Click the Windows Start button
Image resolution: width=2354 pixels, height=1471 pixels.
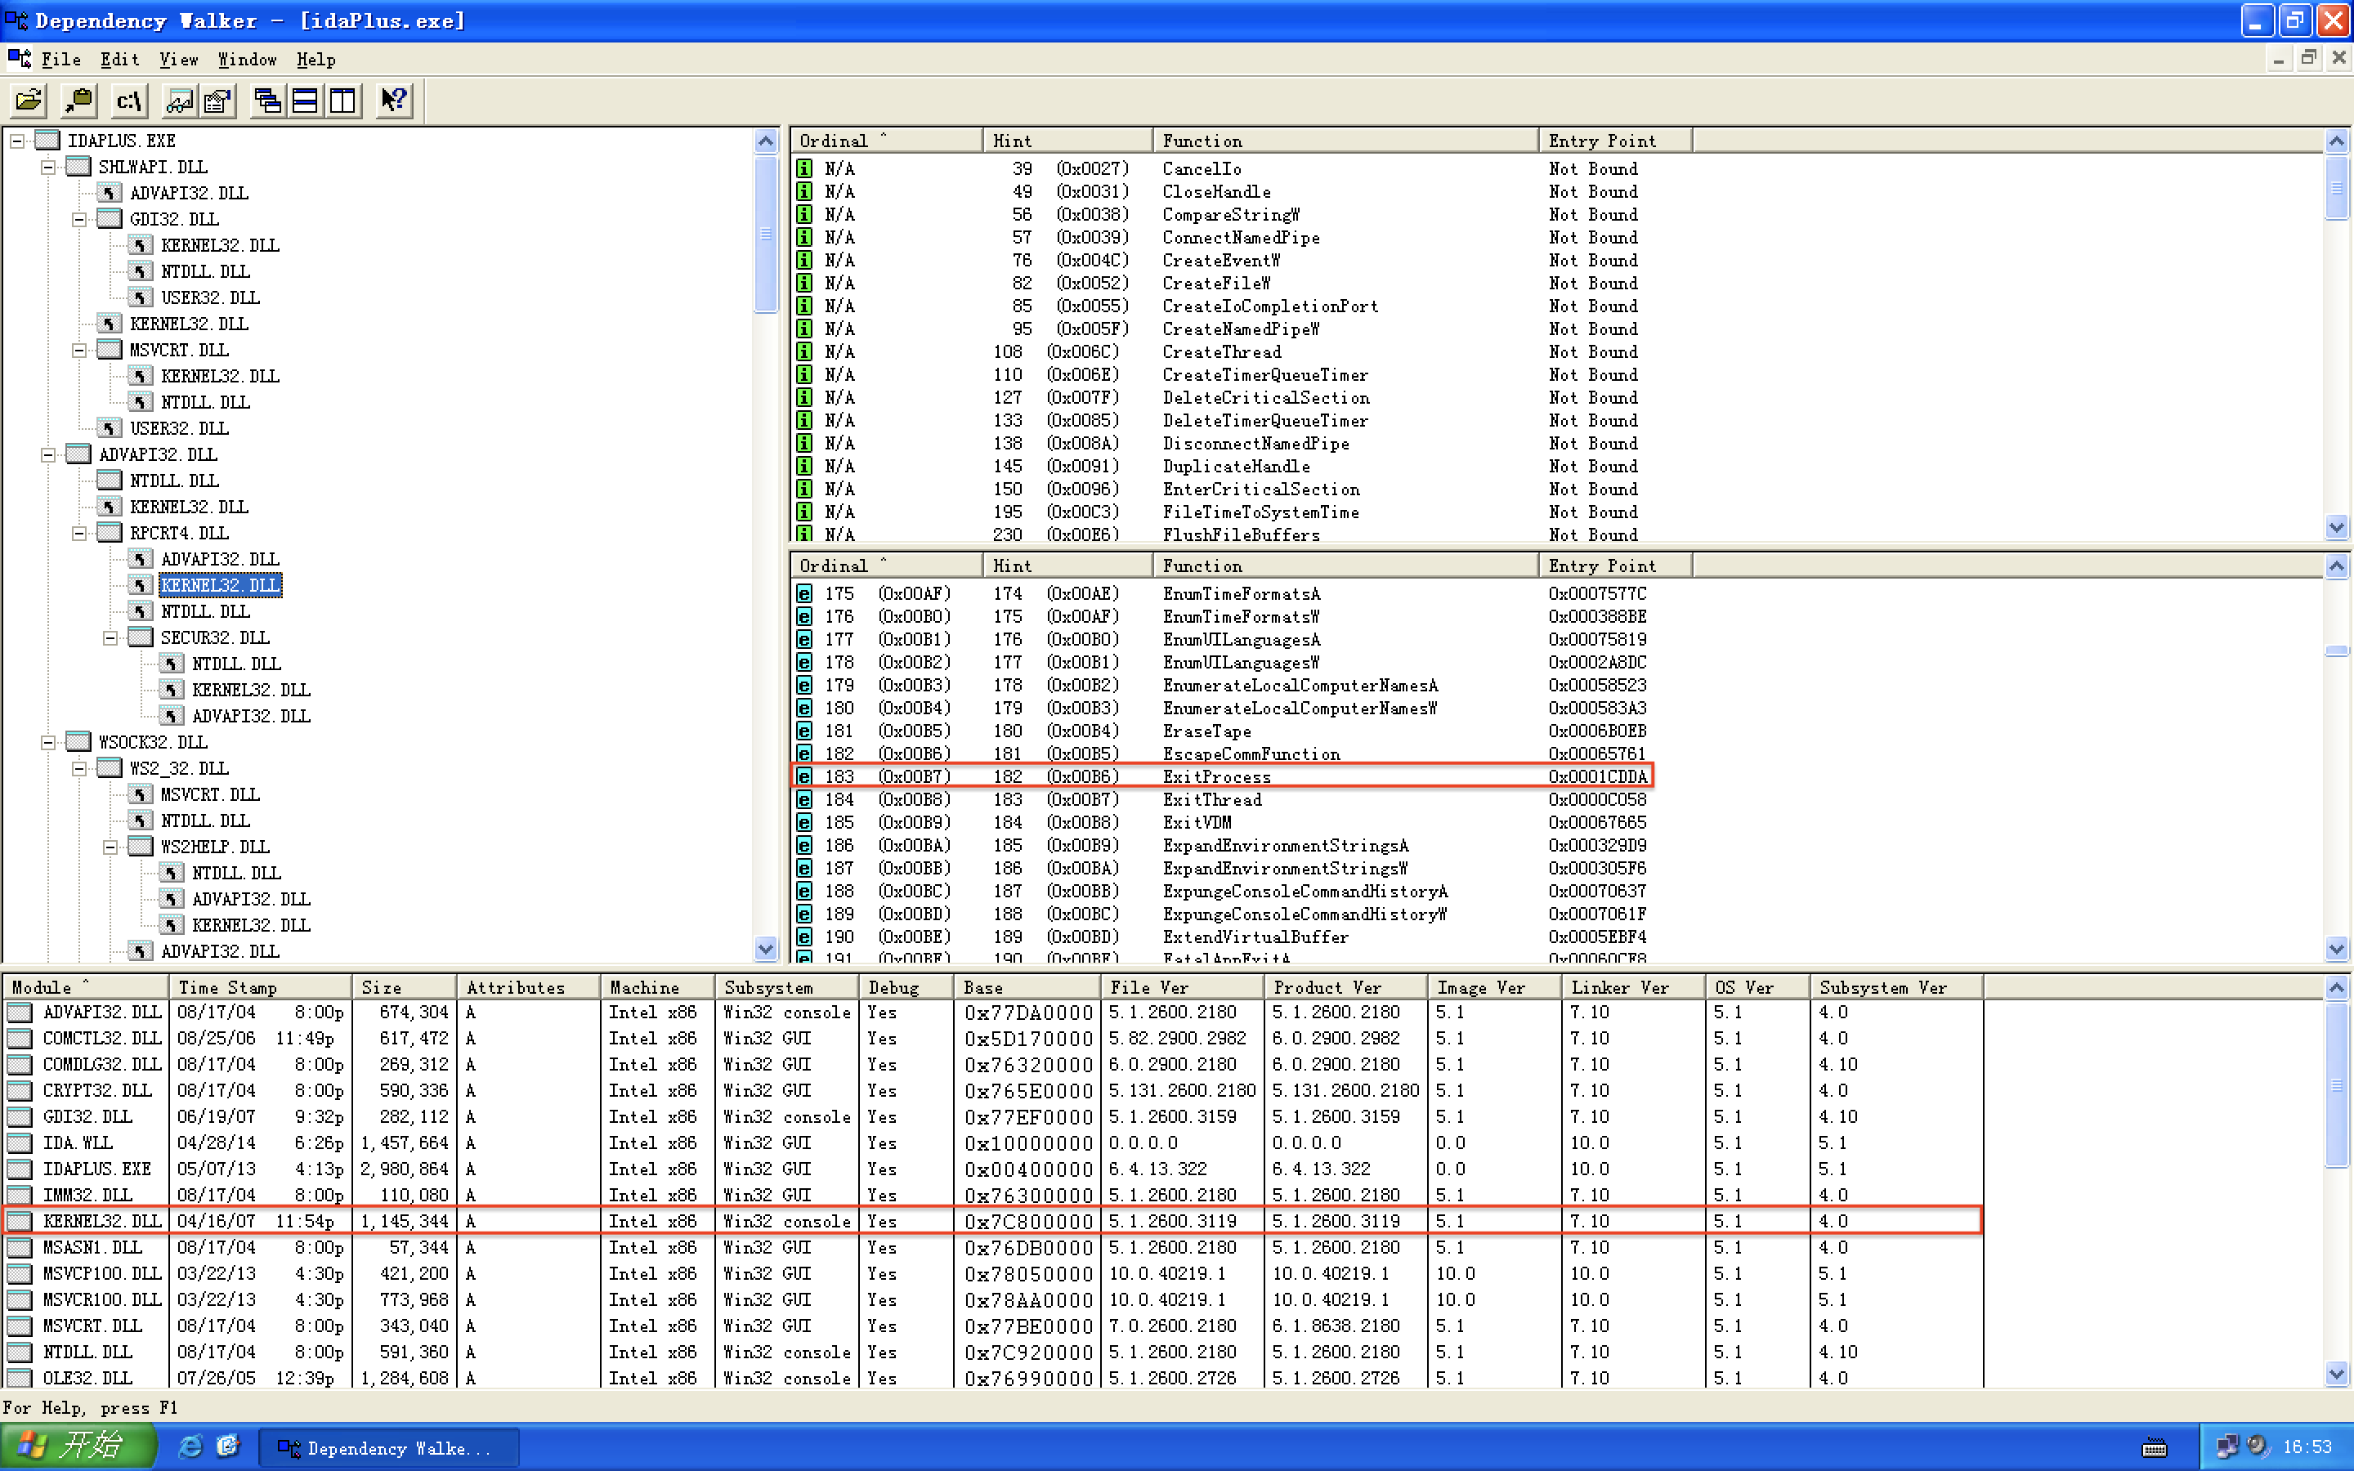coord(78,1446)
